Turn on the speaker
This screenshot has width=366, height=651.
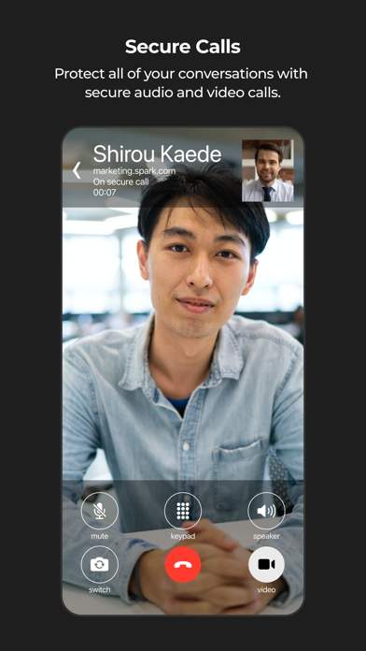click(x=266, y=511)
